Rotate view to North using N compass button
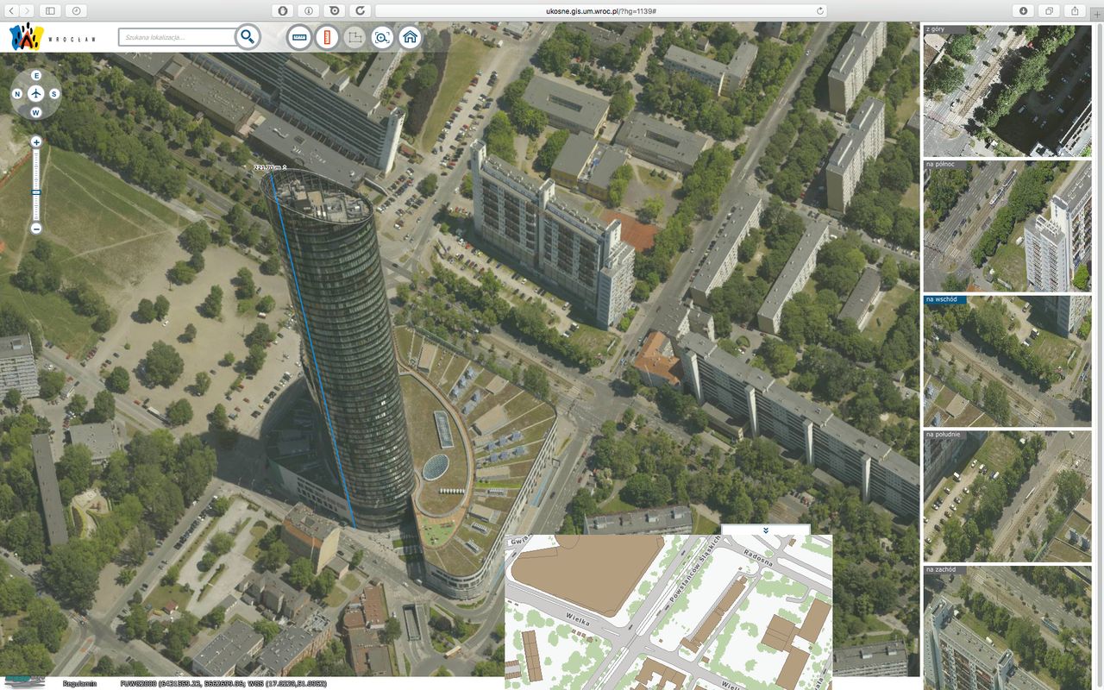1104x690 pixels. click(17, 94)
